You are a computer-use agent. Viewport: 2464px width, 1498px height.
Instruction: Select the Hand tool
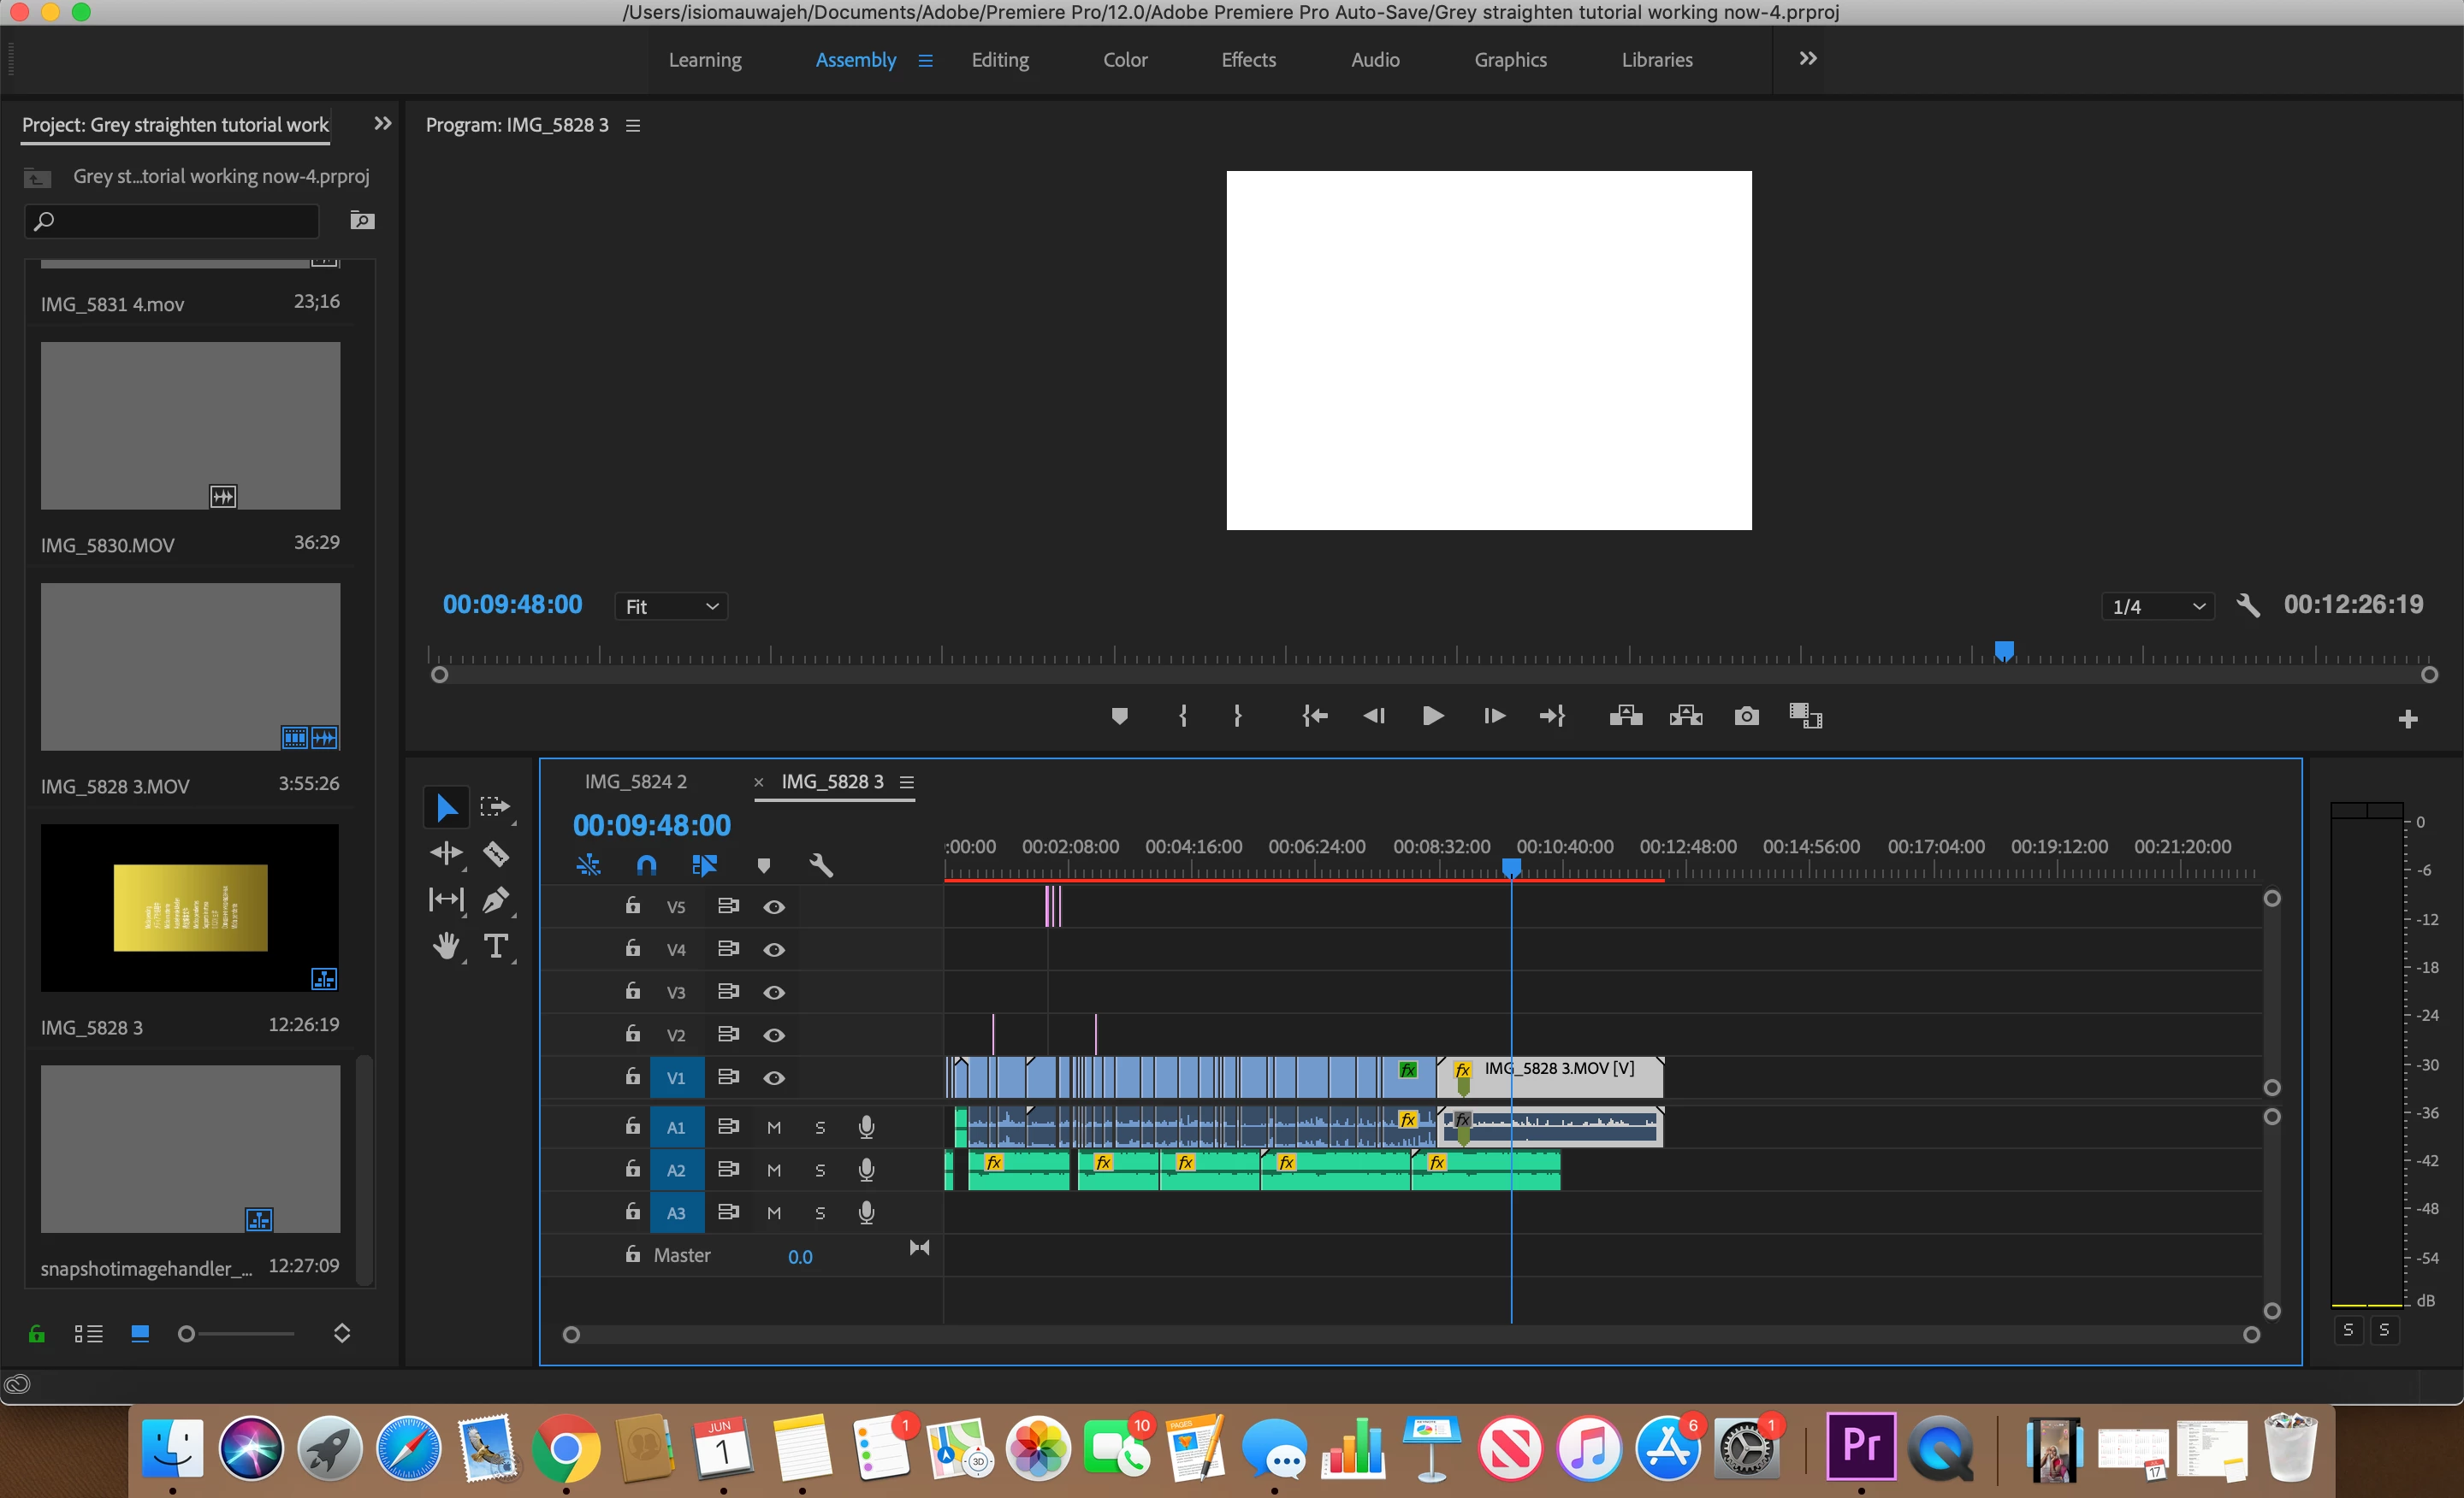coord(446,946)
